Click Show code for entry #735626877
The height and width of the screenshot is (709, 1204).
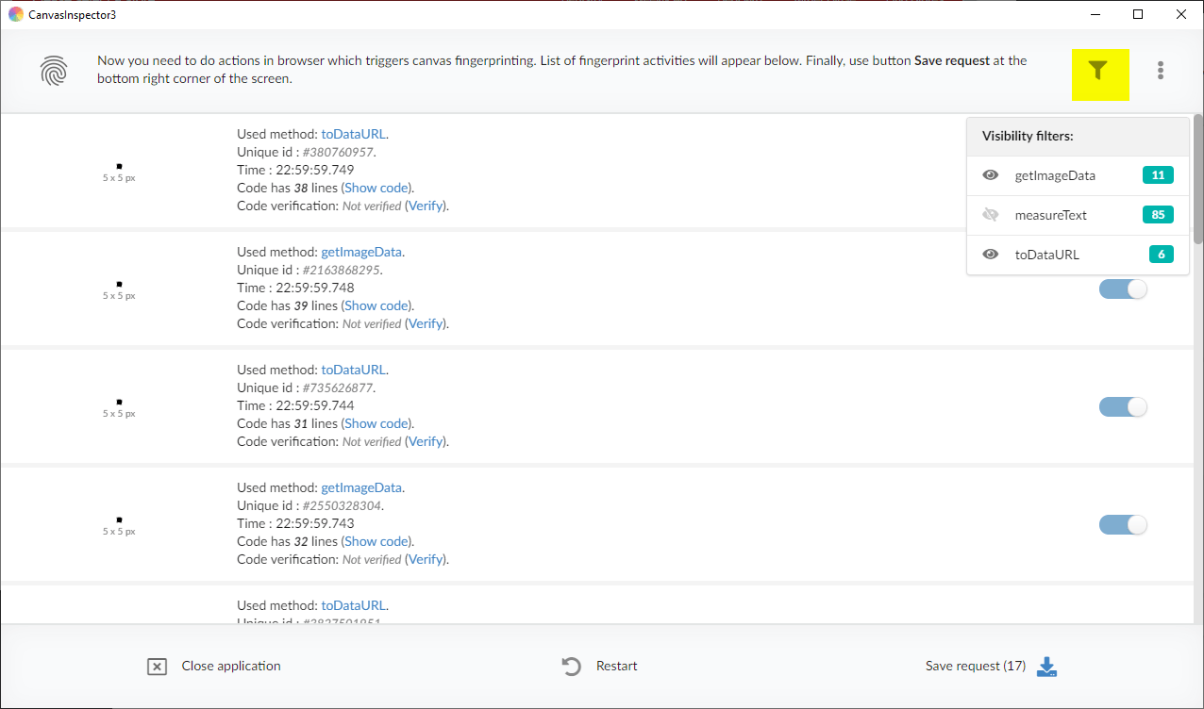(x=377, y=423)
